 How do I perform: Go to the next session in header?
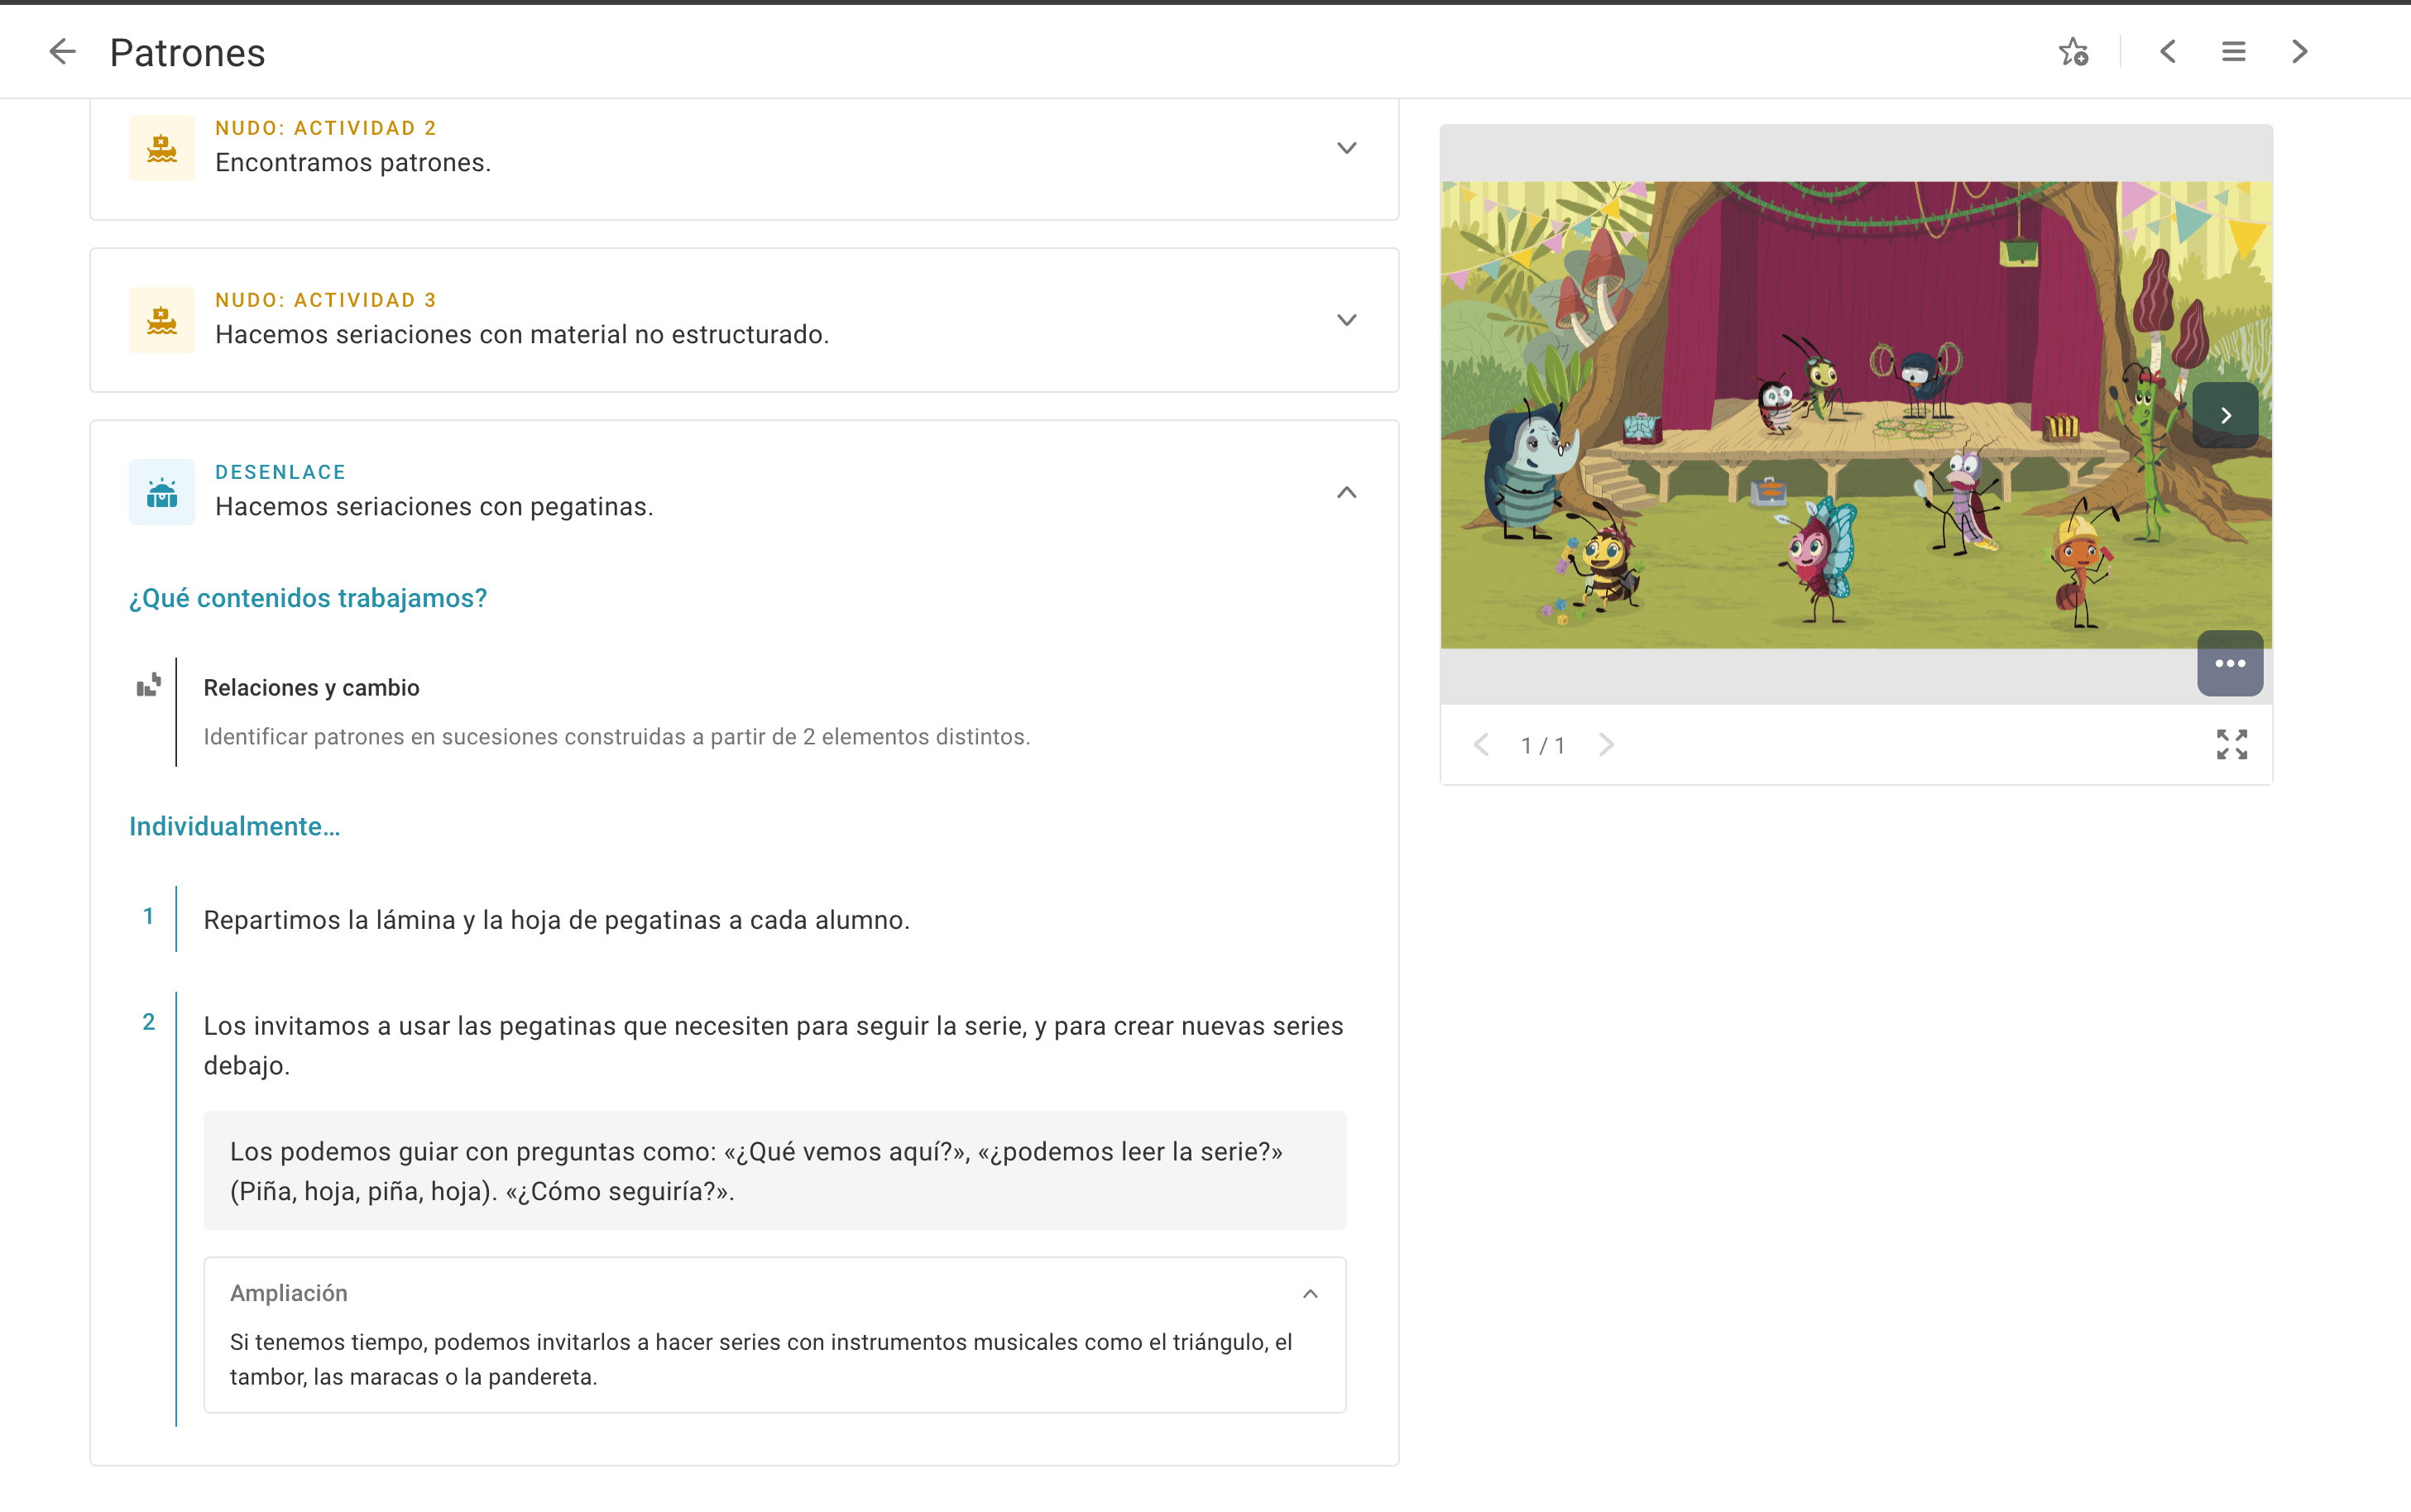tap(2299, 51)
